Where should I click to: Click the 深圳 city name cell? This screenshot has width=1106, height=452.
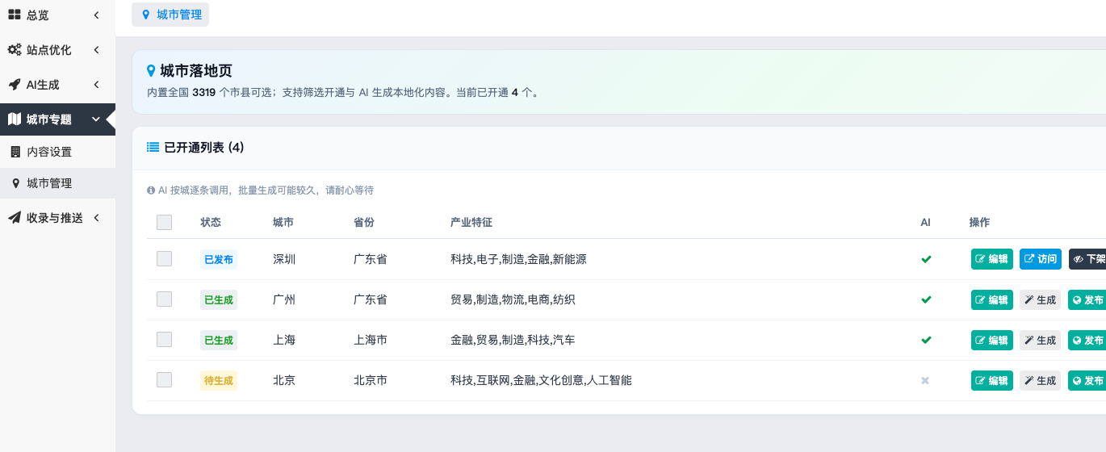coord(284,259)
